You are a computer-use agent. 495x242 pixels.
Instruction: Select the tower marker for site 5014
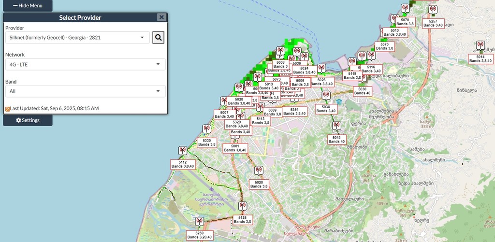coord(480,45)
